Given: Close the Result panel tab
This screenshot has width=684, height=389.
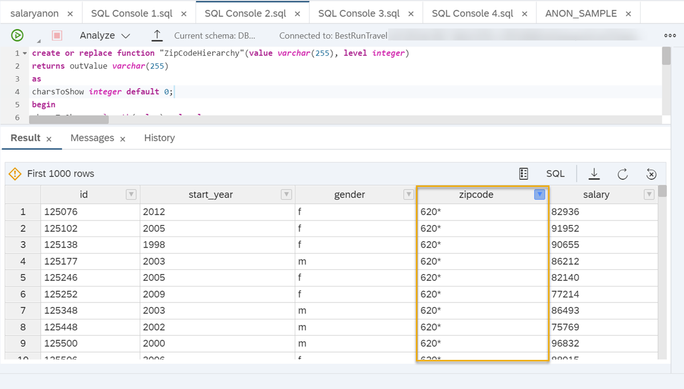Looking at the screenshot, I should [49, 139].
